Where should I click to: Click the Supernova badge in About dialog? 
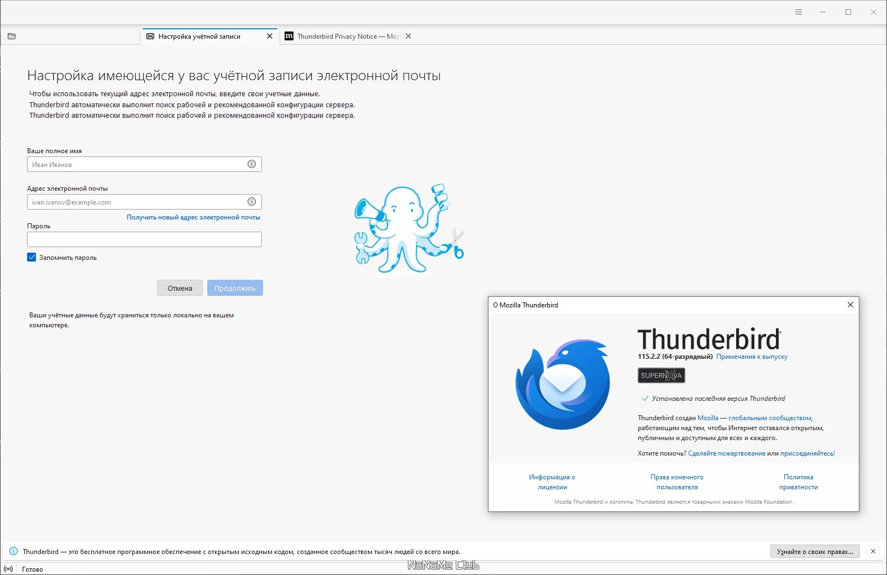click(x=662, y=375)
